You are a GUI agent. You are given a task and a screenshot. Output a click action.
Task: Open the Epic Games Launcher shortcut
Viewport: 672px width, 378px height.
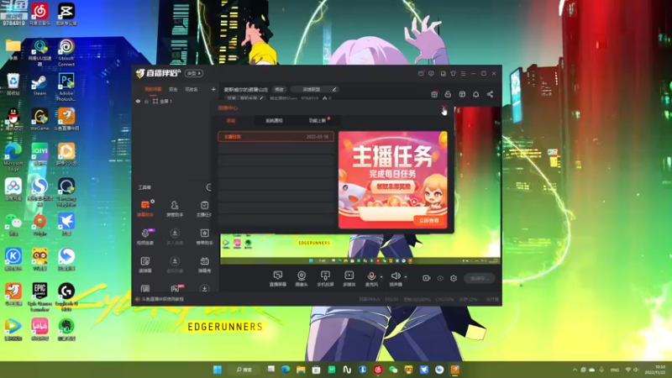(x=39, y=297)
